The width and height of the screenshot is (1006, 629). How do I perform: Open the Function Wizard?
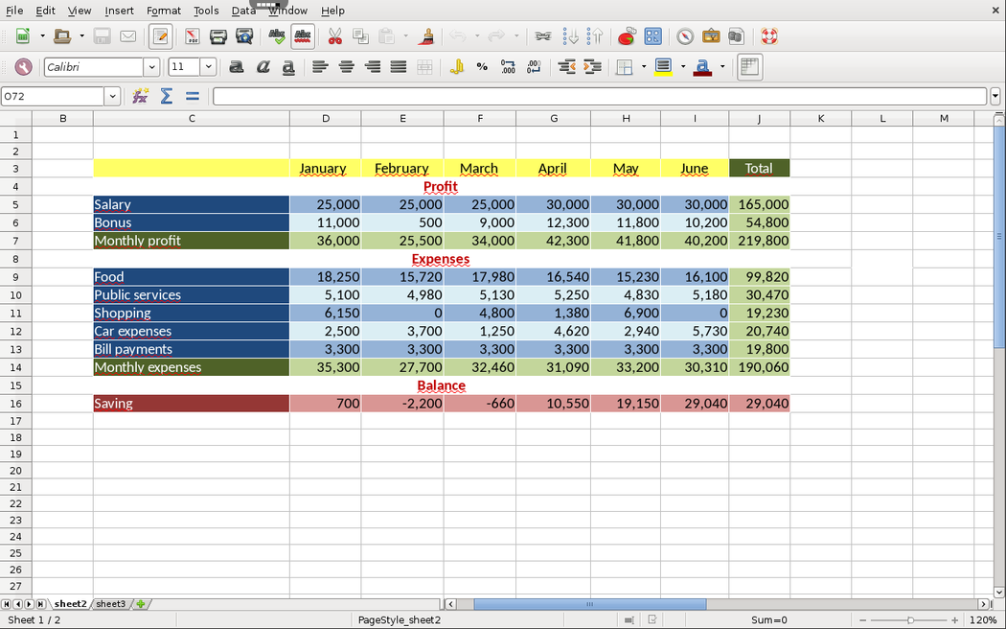pos(140,96)
